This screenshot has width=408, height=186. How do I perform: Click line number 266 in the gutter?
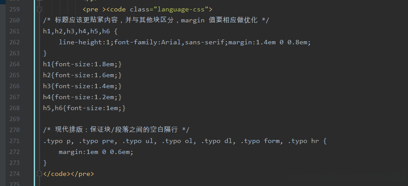pos(14,86)
